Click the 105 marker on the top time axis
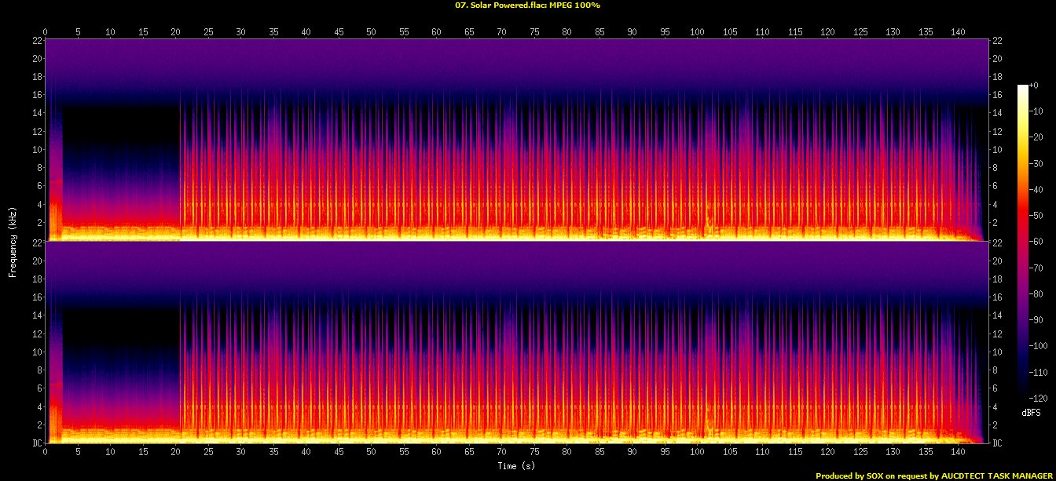1056x481 pixels. point(729,32)
